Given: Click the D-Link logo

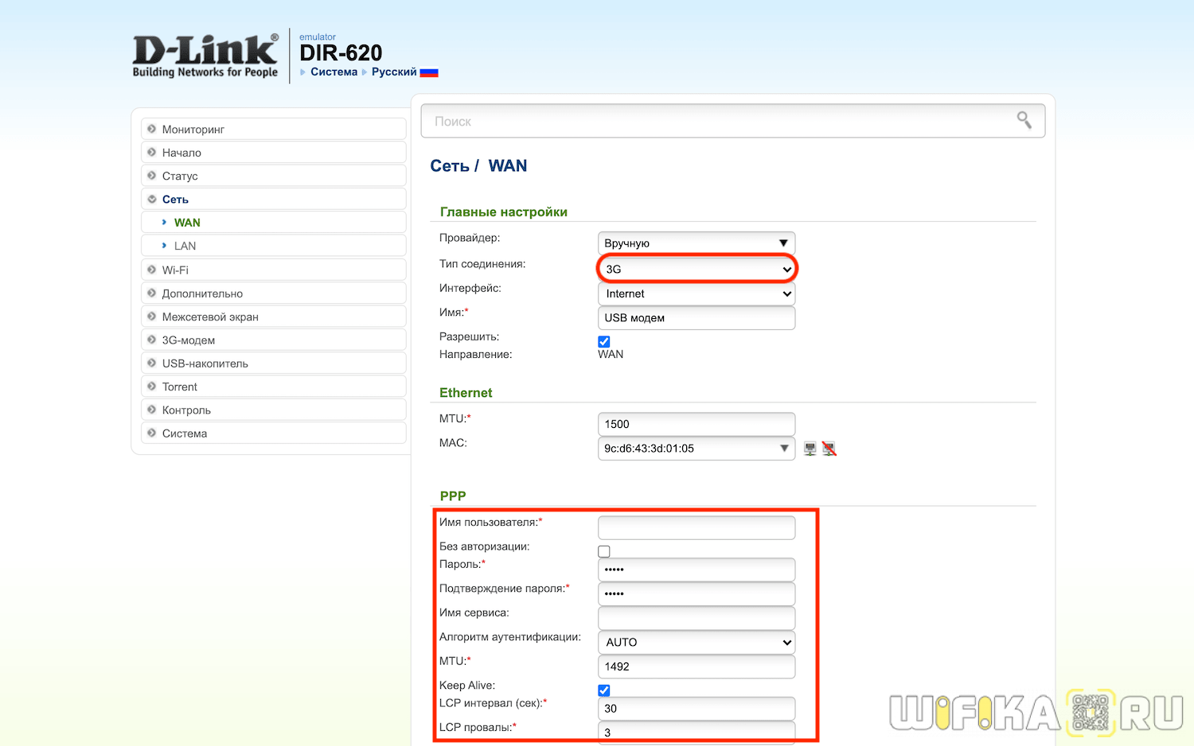Looking at the screenshot, I should 205,56.
